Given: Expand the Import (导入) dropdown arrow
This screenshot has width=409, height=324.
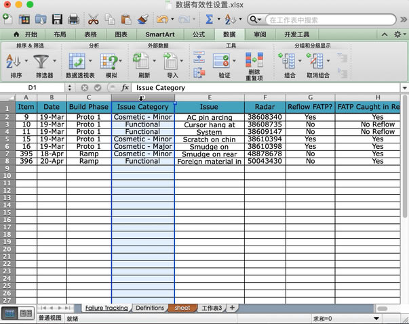Looking at the screenshot, I should pos(184,62).
